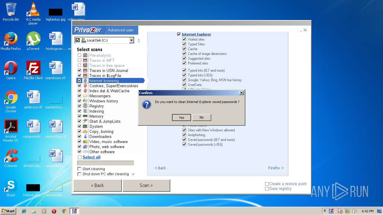Open the FileZilla Client shortcut
The width and height of the screenshot is (383, 215).
pyautogui.click(x=33, y=70)
